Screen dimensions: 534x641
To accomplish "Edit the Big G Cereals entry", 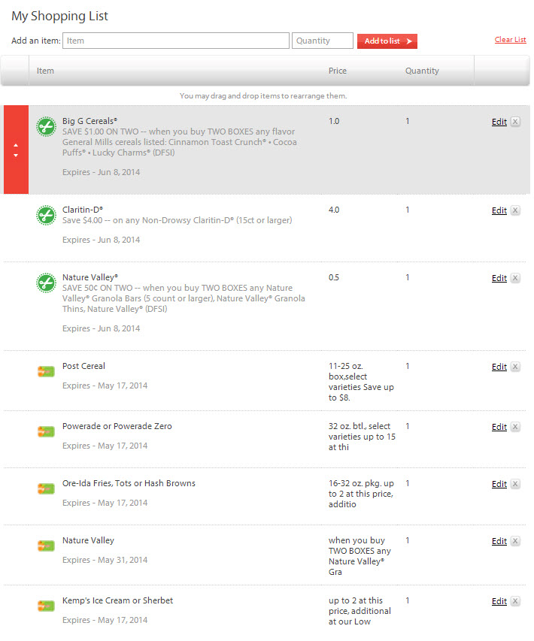I will (499, 122).
